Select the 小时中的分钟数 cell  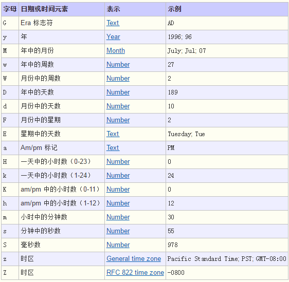(x=62, y=217)
